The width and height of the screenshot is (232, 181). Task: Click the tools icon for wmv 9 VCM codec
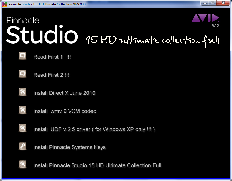coord(23,110)
